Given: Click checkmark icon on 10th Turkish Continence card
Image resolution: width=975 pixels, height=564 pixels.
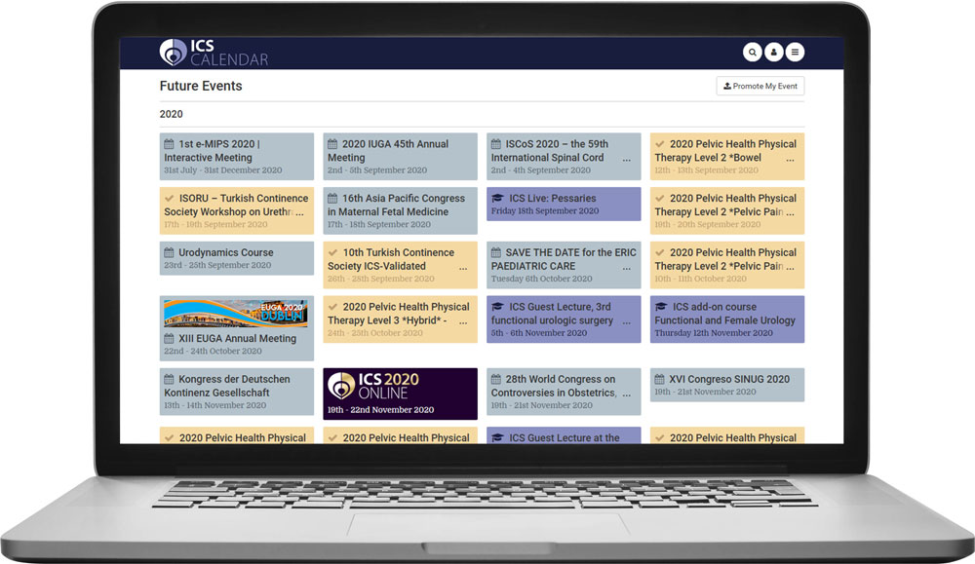Looking at the screenshot, I should pos(332,253).
